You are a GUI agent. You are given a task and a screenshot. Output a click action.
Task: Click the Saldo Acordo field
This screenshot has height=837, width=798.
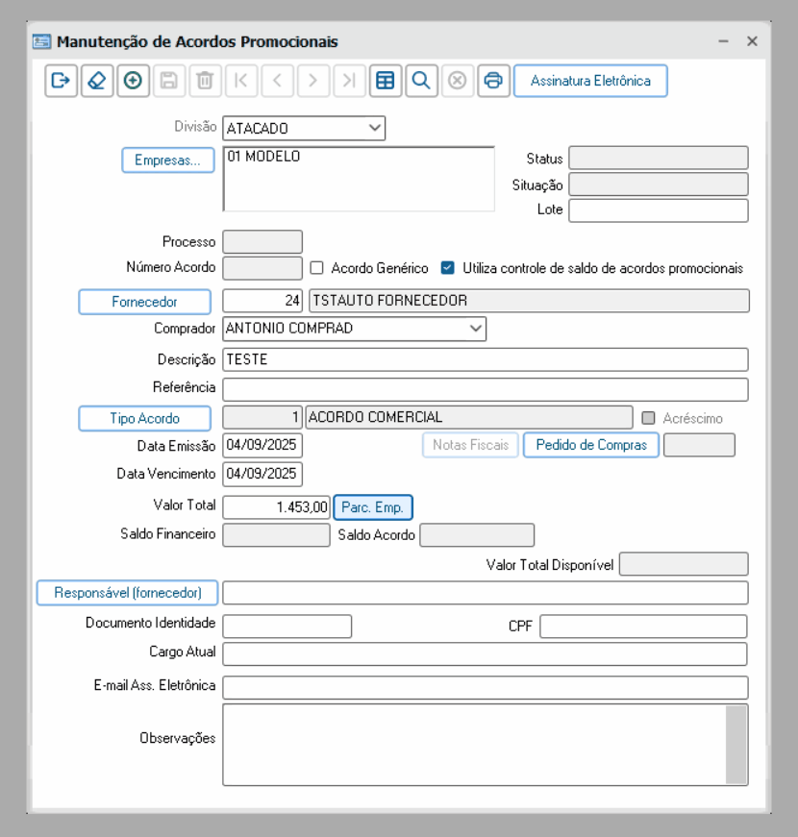477,535
